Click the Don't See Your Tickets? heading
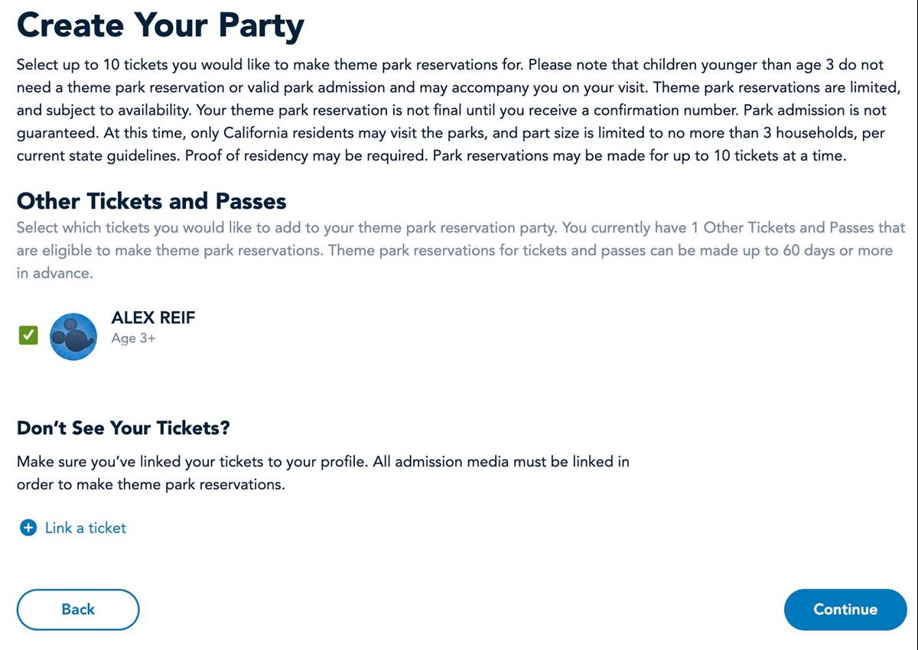Viewport: 918px width, 650px height. (123, 427)
